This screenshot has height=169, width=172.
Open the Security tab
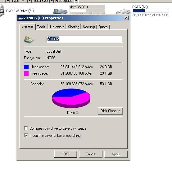[x=89, y=27]
